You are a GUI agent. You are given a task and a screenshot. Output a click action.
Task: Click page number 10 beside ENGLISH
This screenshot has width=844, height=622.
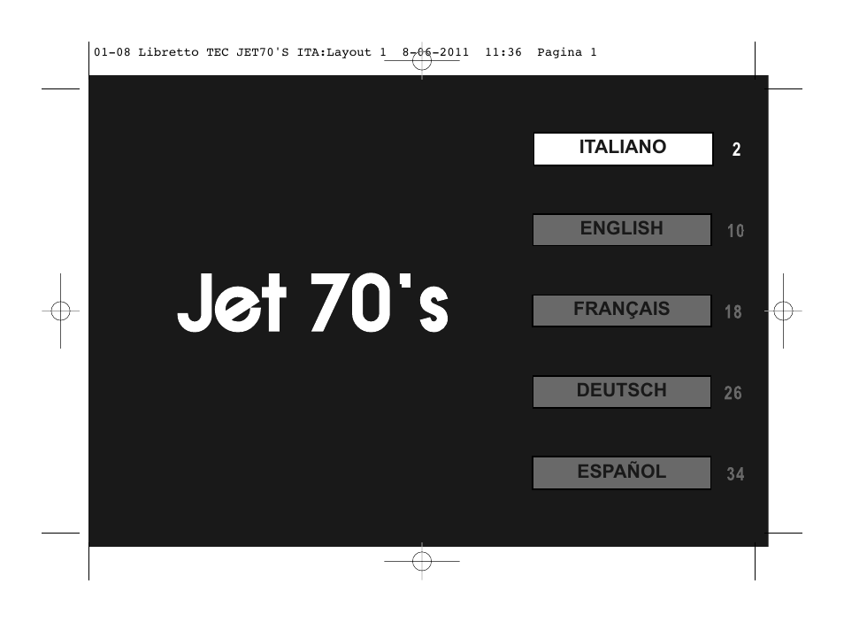pyautogui.click(x=735, y=231)
